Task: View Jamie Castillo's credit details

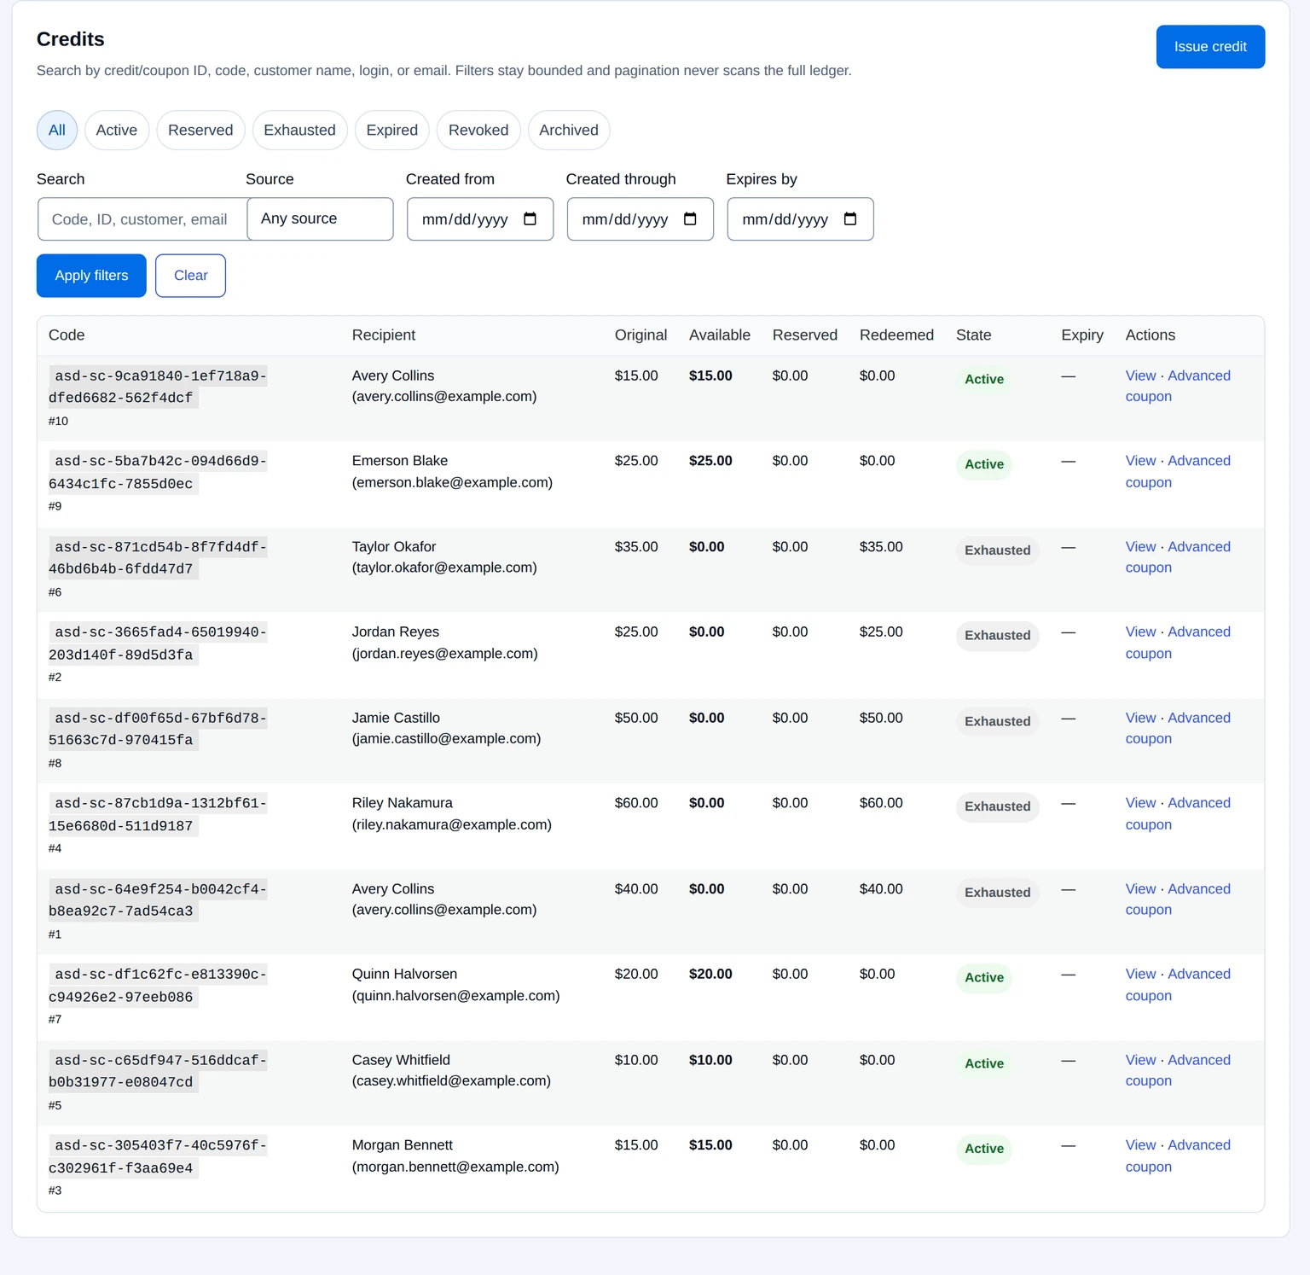Action: [1140, 719]
